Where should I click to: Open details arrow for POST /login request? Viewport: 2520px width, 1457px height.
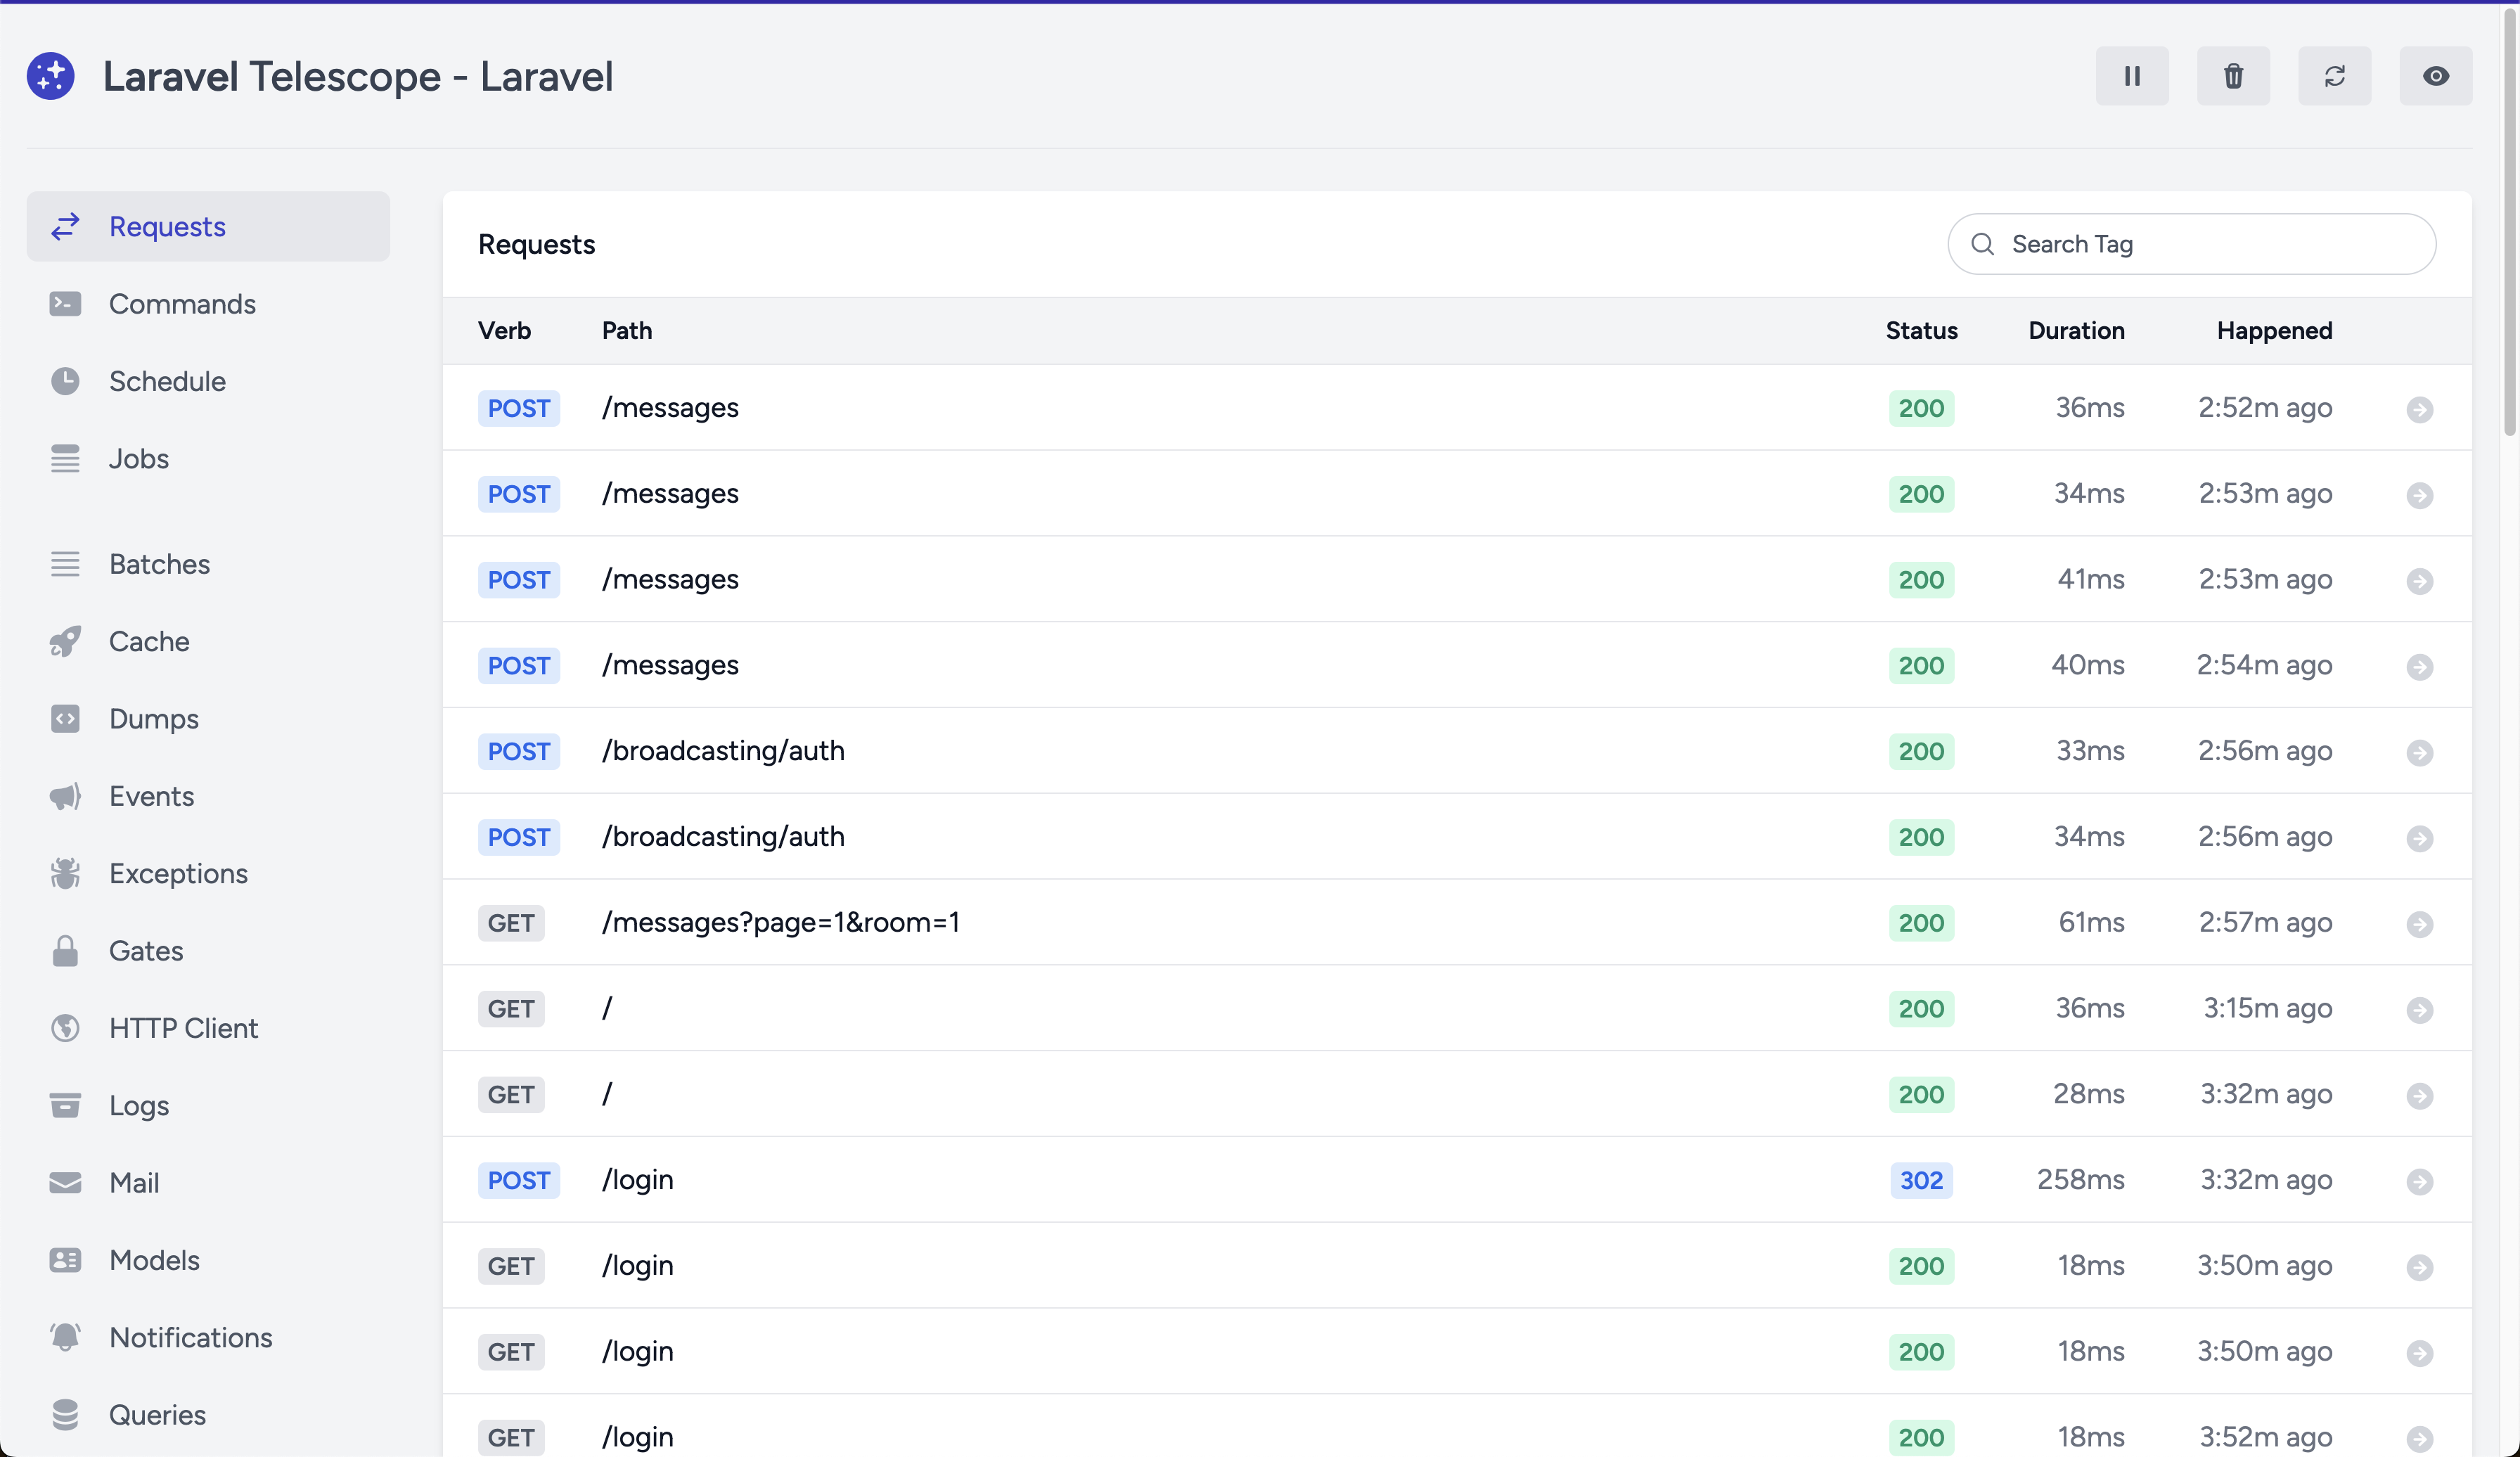2419,1182
